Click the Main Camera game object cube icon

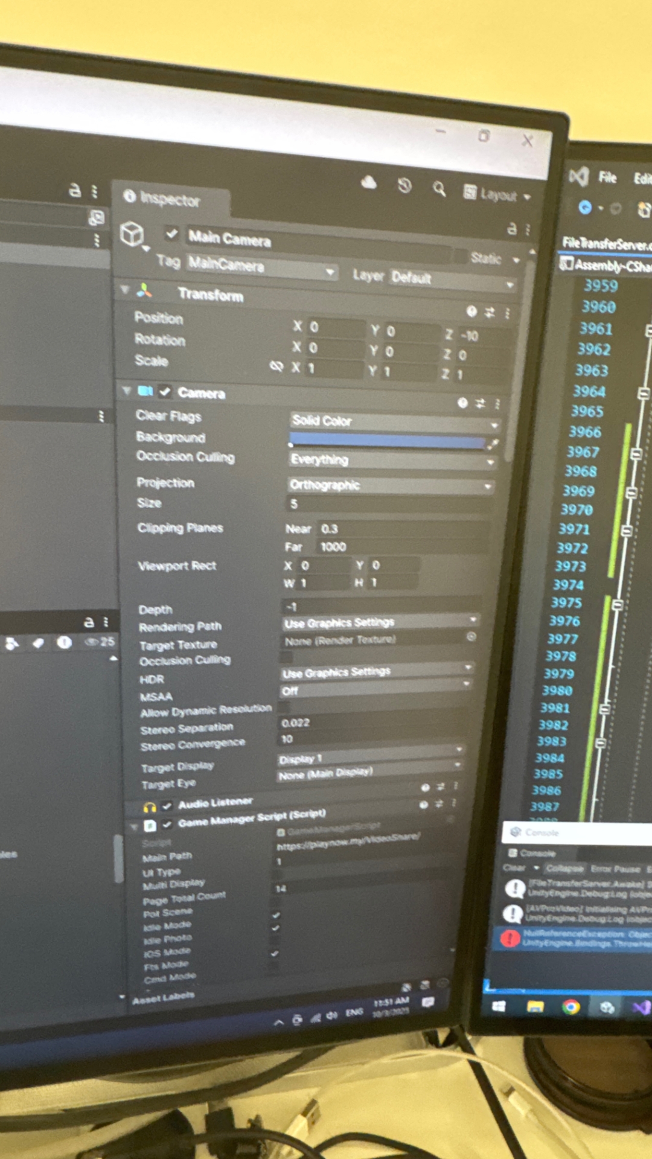coord(132,234)
